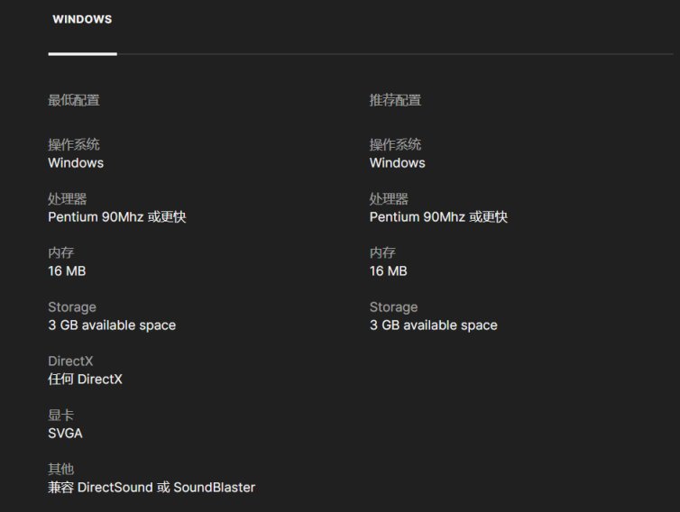680x512 pixels.
Task: Select the WINDOWS tab
Action: coord(82,19)
